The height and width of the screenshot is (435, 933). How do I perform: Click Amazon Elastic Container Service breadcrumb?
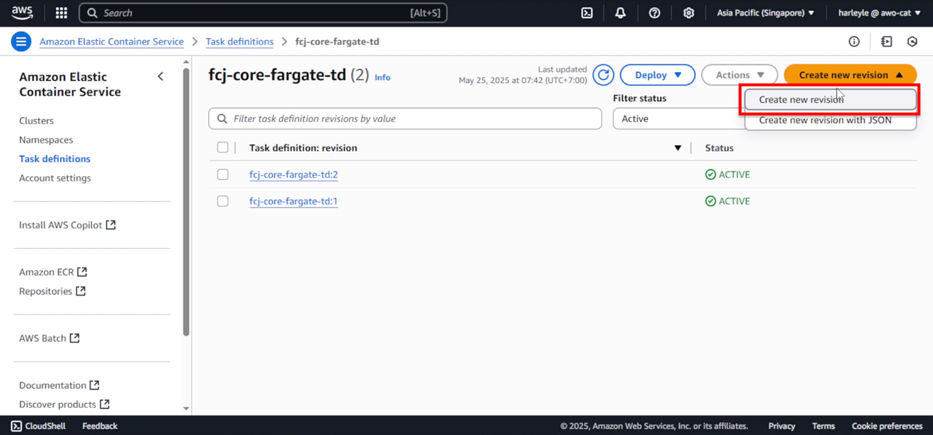pos(112,42)
